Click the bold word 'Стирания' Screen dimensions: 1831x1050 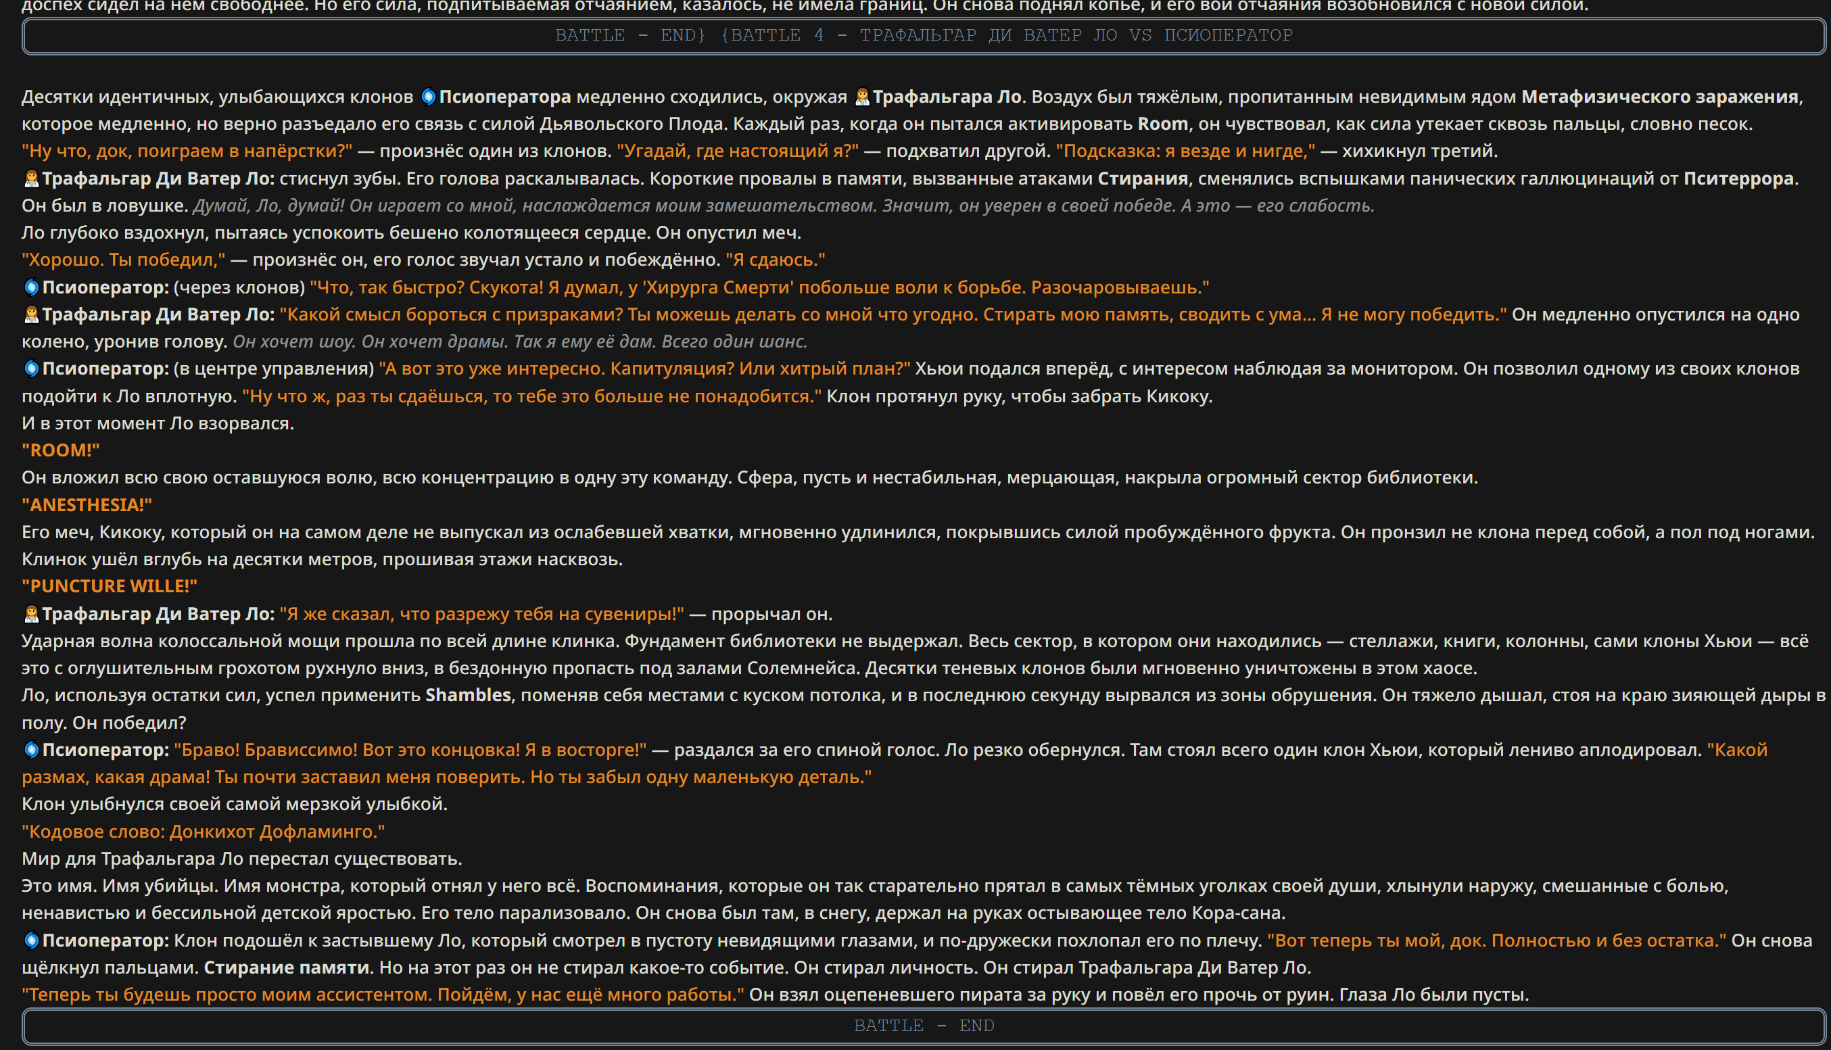(1142, 178)
